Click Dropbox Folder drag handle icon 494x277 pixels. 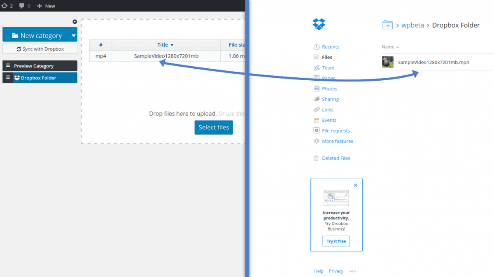tap(8, 77)
